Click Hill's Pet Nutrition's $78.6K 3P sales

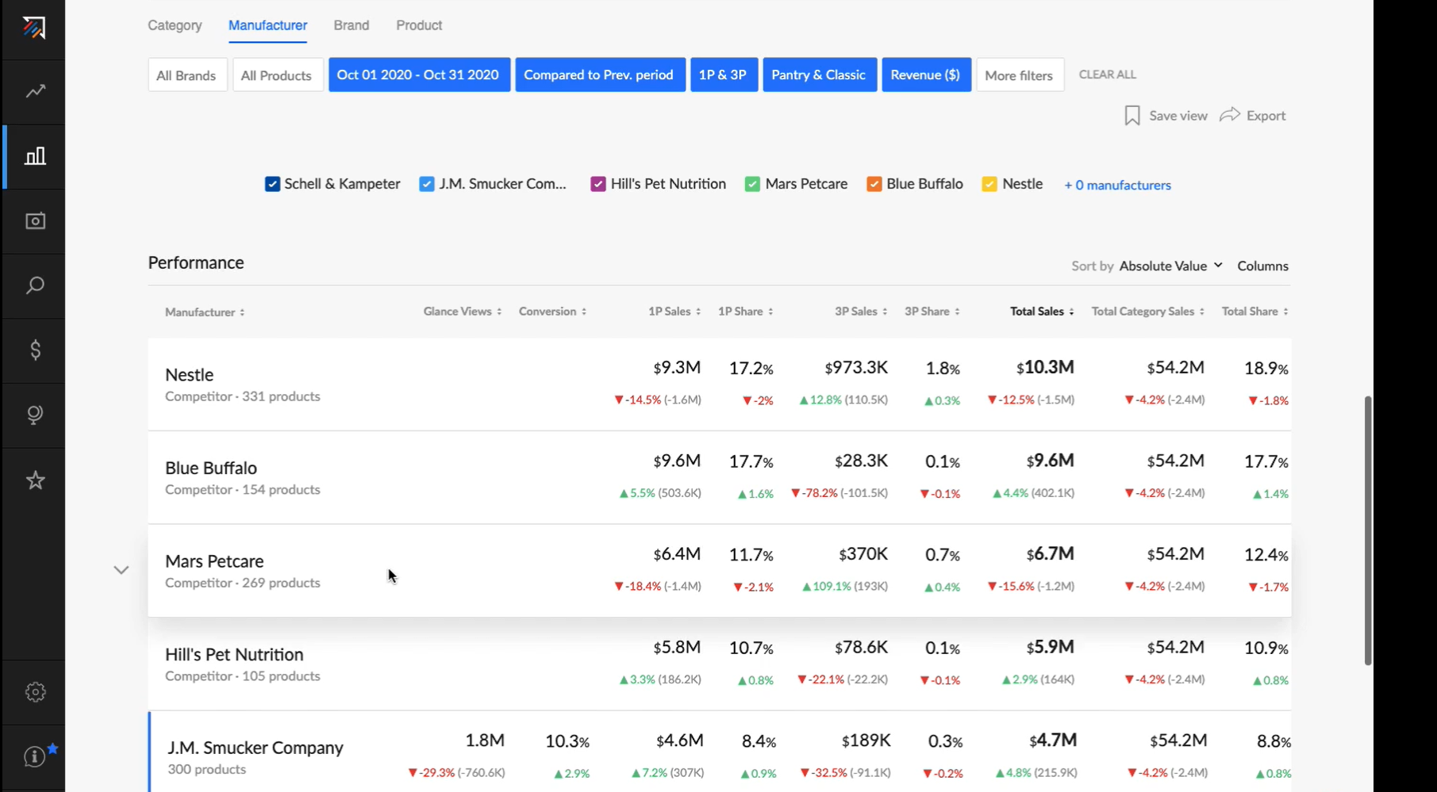pyautogui.click(x=862, y=648)
